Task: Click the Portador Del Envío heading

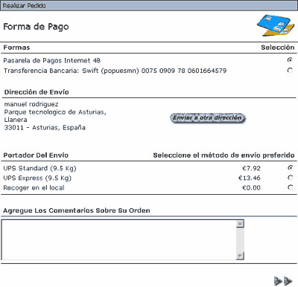Action: (x=36, y=155)
